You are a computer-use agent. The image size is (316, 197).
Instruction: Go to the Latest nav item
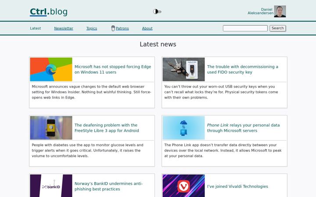[x=36, y=28]
